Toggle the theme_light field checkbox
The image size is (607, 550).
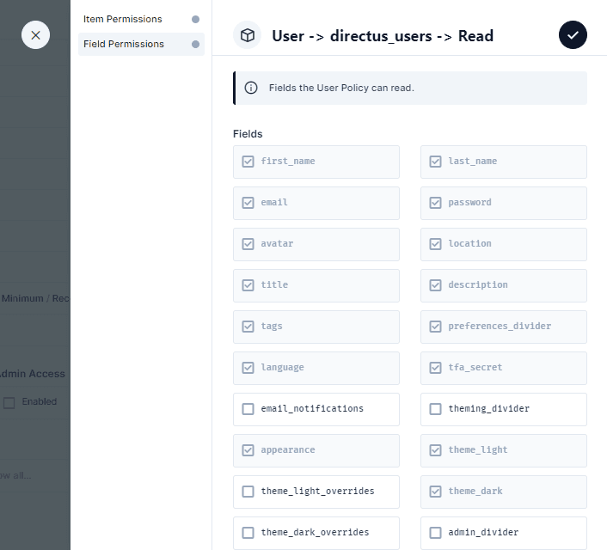pos(435,450)
